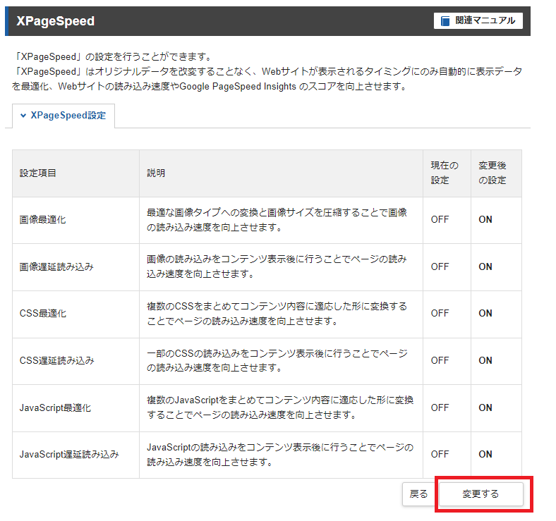Select the CSS遅延読み込み row label
The width and height of the screenshot is (556, 521).
pos(56,360)
